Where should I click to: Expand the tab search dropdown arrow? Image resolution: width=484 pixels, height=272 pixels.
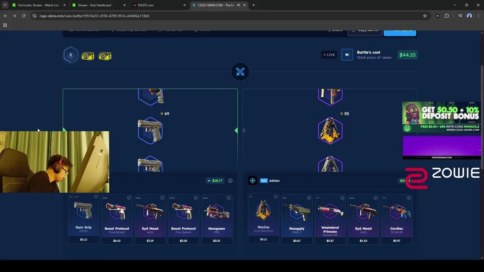coord(5,5)
